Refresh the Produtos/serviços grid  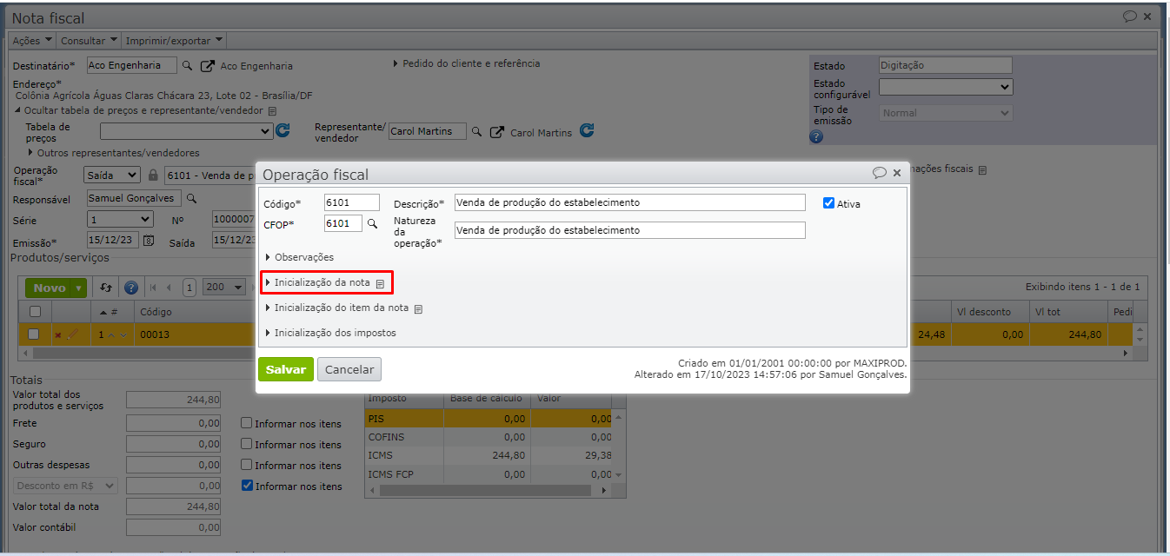pos(106,288)
